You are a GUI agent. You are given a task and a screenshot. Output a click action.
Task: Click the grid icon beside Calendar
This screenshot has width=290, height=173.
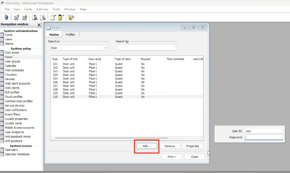[2, 66]
